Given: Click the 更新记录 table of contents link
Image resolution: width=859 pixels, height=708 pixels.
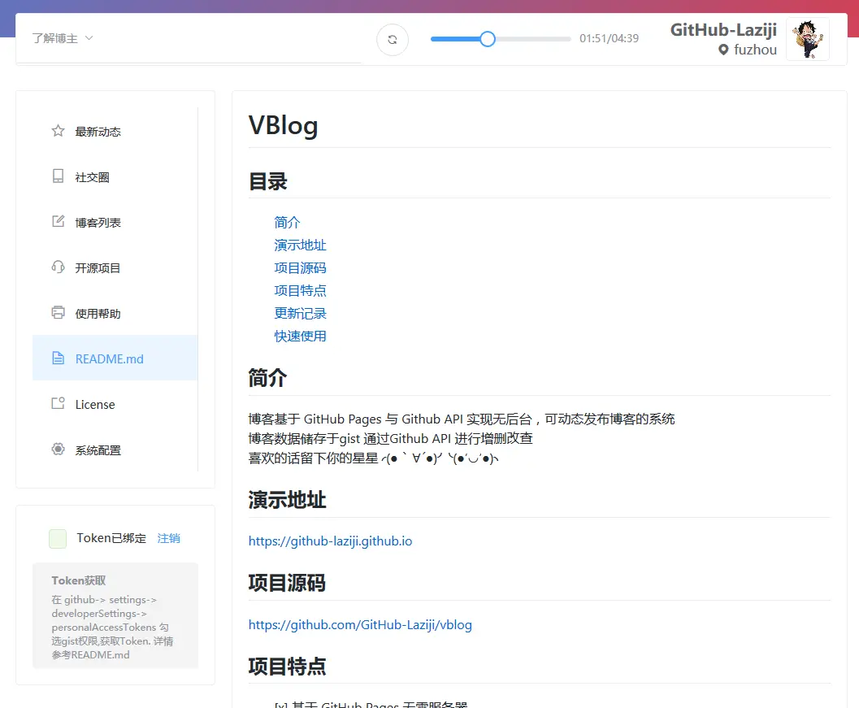Looking at the screenshot, I should pyautogui.click(x=300, y=314).
